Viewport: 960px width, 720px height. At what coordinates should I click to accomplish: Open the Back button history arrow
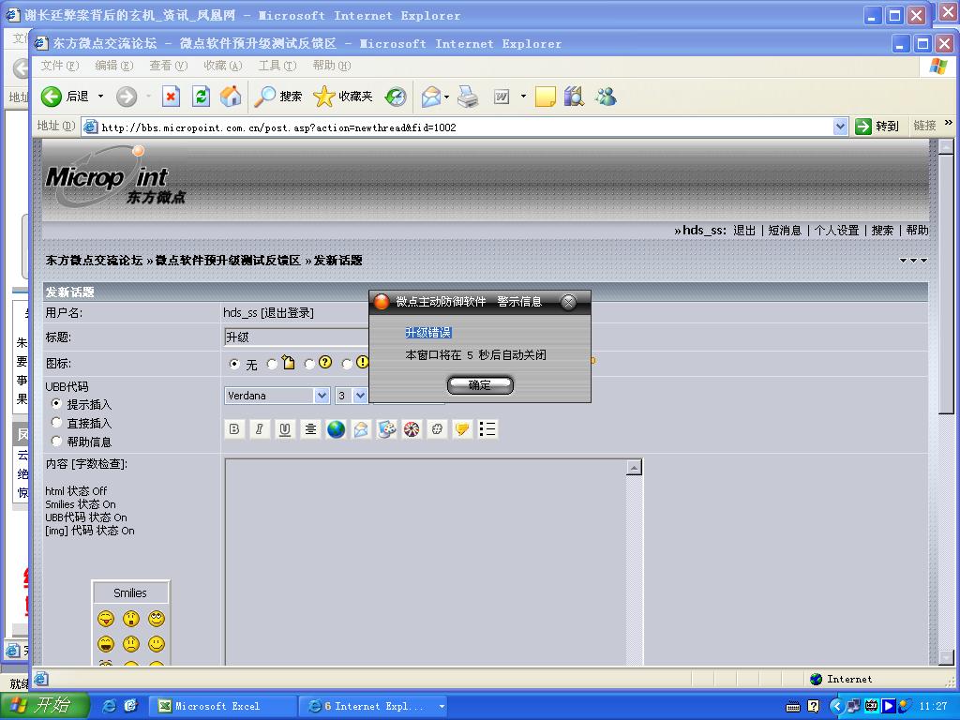[101, 97]
